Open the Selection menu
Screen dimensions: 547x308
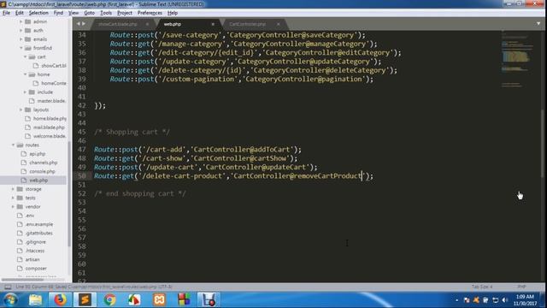[x=38, y=13]
